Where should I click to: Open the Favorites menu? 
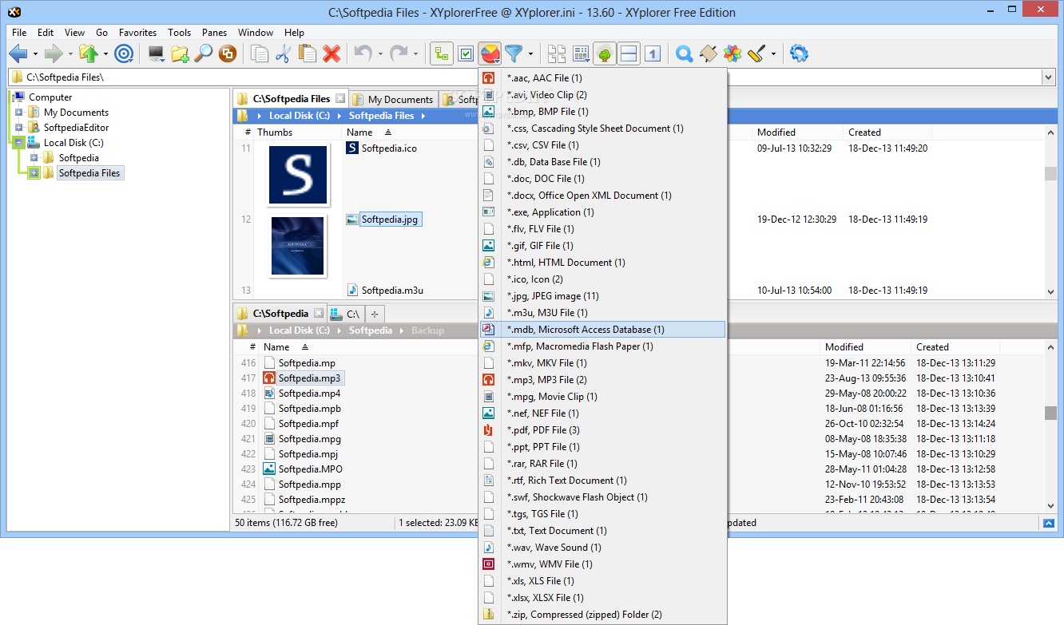[137, 33]
